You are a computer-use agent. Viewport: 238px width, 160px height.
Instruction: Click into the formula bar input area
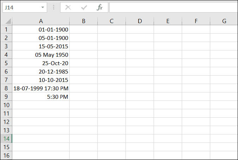point(172,7)
